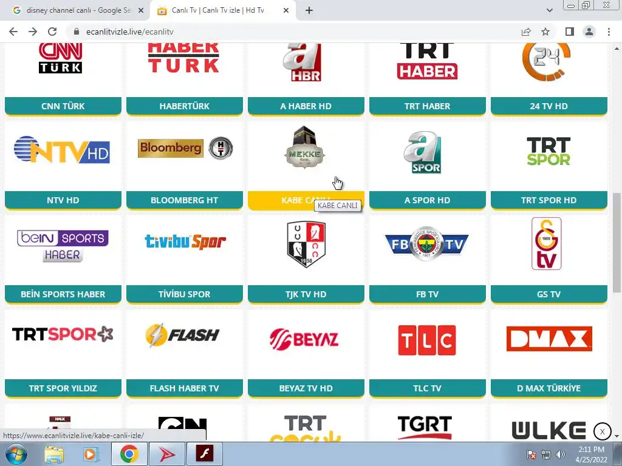Open the Habertürk channel logo
Viewport: 622px width, 466px height.
click(x=183, y=58)
